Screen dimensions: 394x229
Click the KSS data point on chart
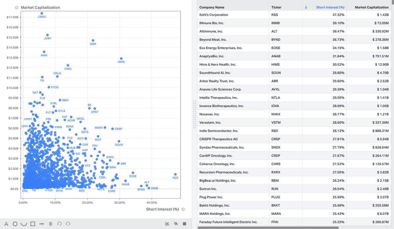coord(175,175)
